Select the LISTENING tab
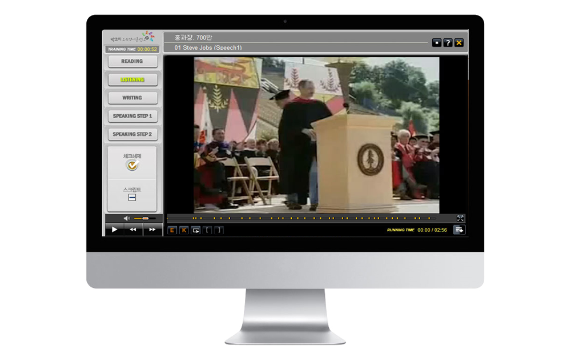Screen dimensions: 571x361 coord(132,79)
